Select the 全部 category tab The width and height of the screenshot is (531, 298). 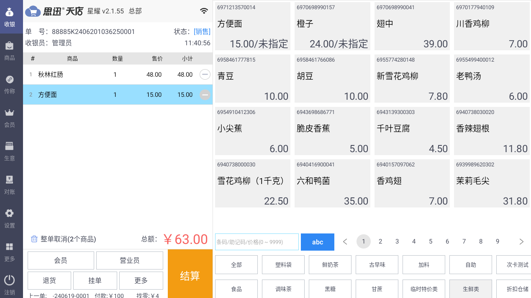pyautogui.click(x=236, y=264)
